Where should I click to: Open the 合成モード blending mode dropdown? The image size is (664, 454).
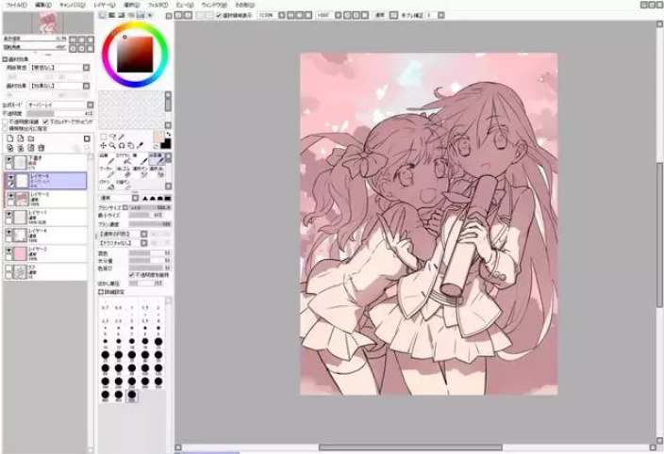pyautogui.click(x=91, y=105)
